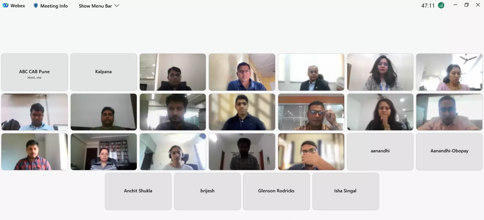Minimize the Webex meeting window
The width and height of the screenshot is (484, 220).
tap(455, 5)
